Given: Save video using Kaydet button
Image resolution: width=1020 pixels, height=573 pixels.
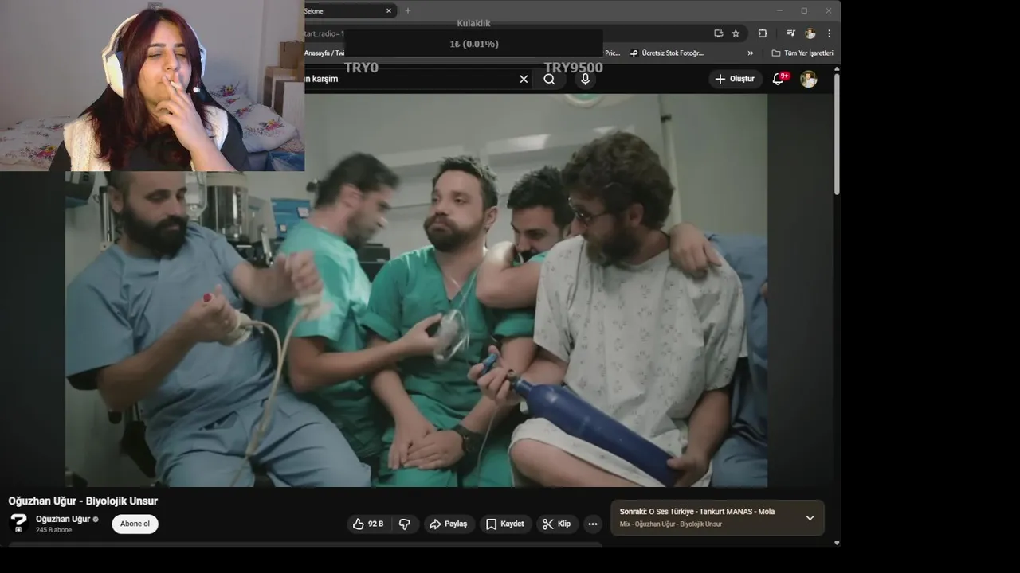Looking at the screenshot, I should (x=505, y=524).
